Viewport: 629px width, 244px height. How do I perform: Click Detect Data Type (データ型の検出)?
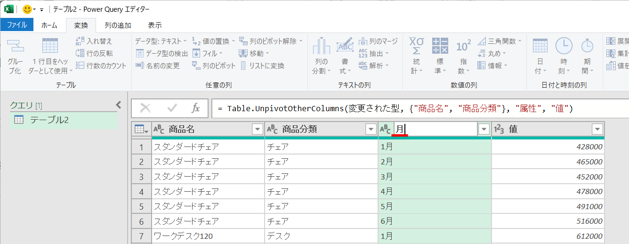[x=161, y=53]
